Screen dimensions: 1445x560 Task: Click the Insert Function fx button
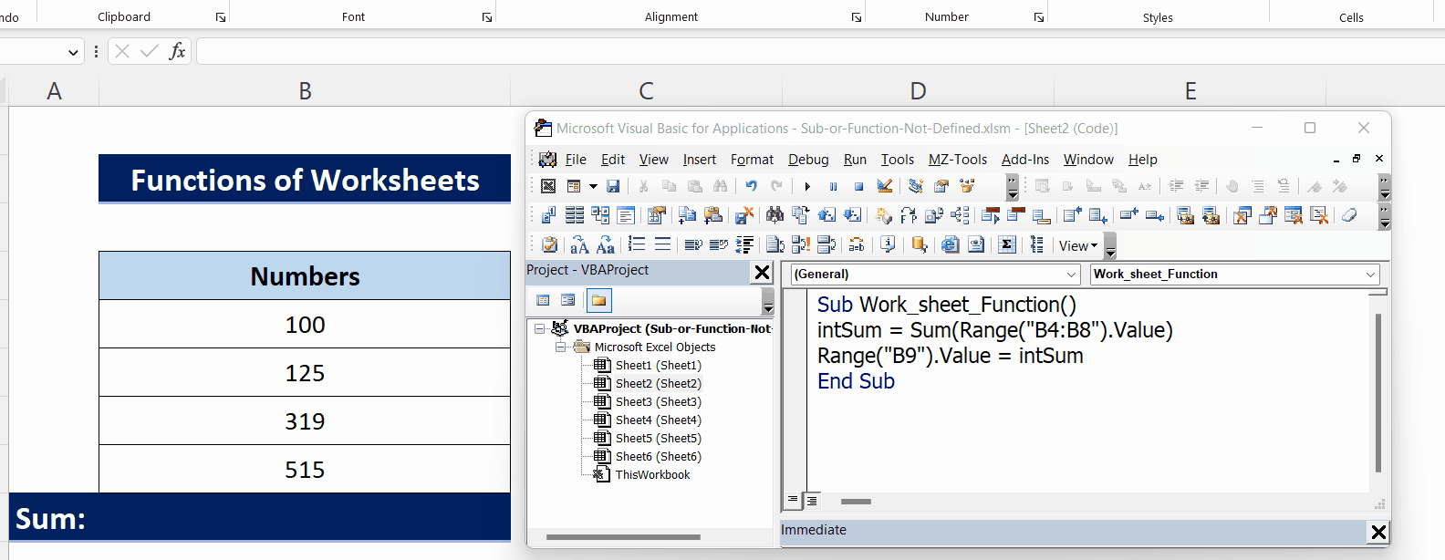tap(177, 51)
